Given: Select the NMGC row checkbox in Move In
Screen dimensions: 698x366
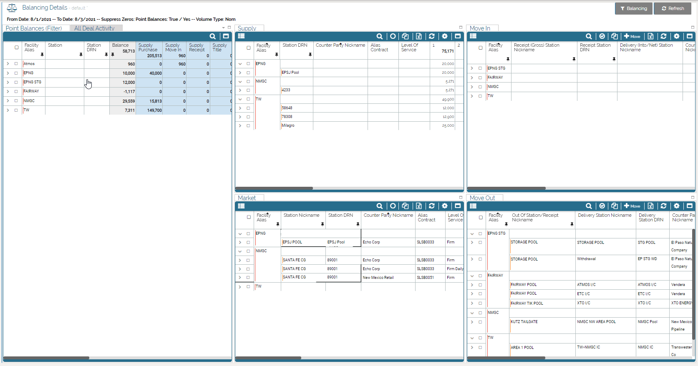Looking at the screenshot, I should [480, 87].
